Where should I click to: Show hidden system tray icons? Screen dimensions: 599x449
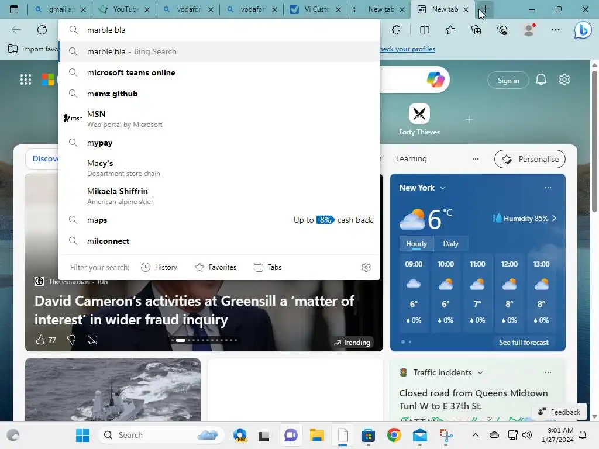point(475,435)
